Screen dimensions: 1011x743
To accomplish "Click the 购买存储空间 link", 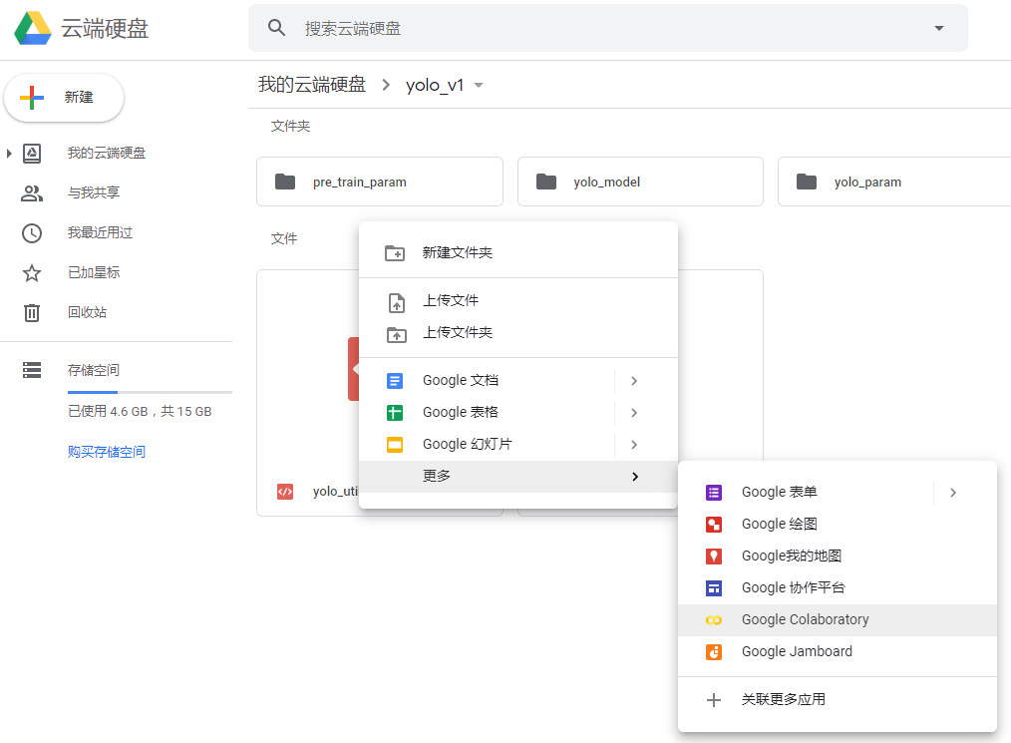I will pyautogui.click(x=107, y=452).
